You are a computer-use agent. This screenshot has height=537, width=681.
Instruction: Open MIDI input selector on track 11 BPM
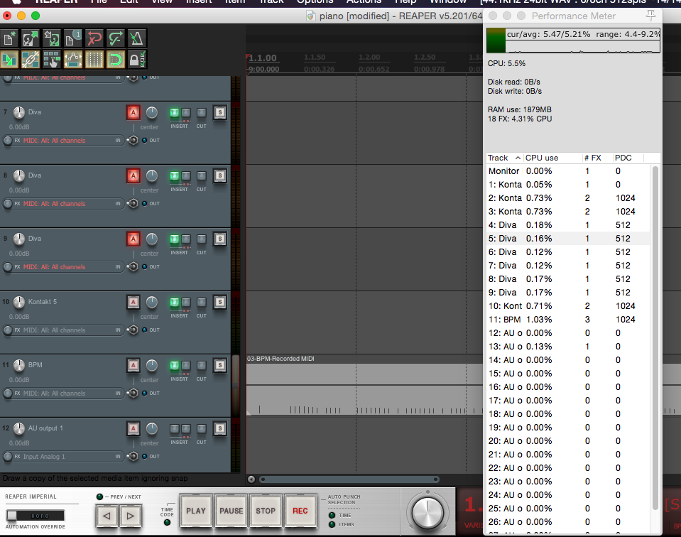pyautogui.click(x=54, y=394)
